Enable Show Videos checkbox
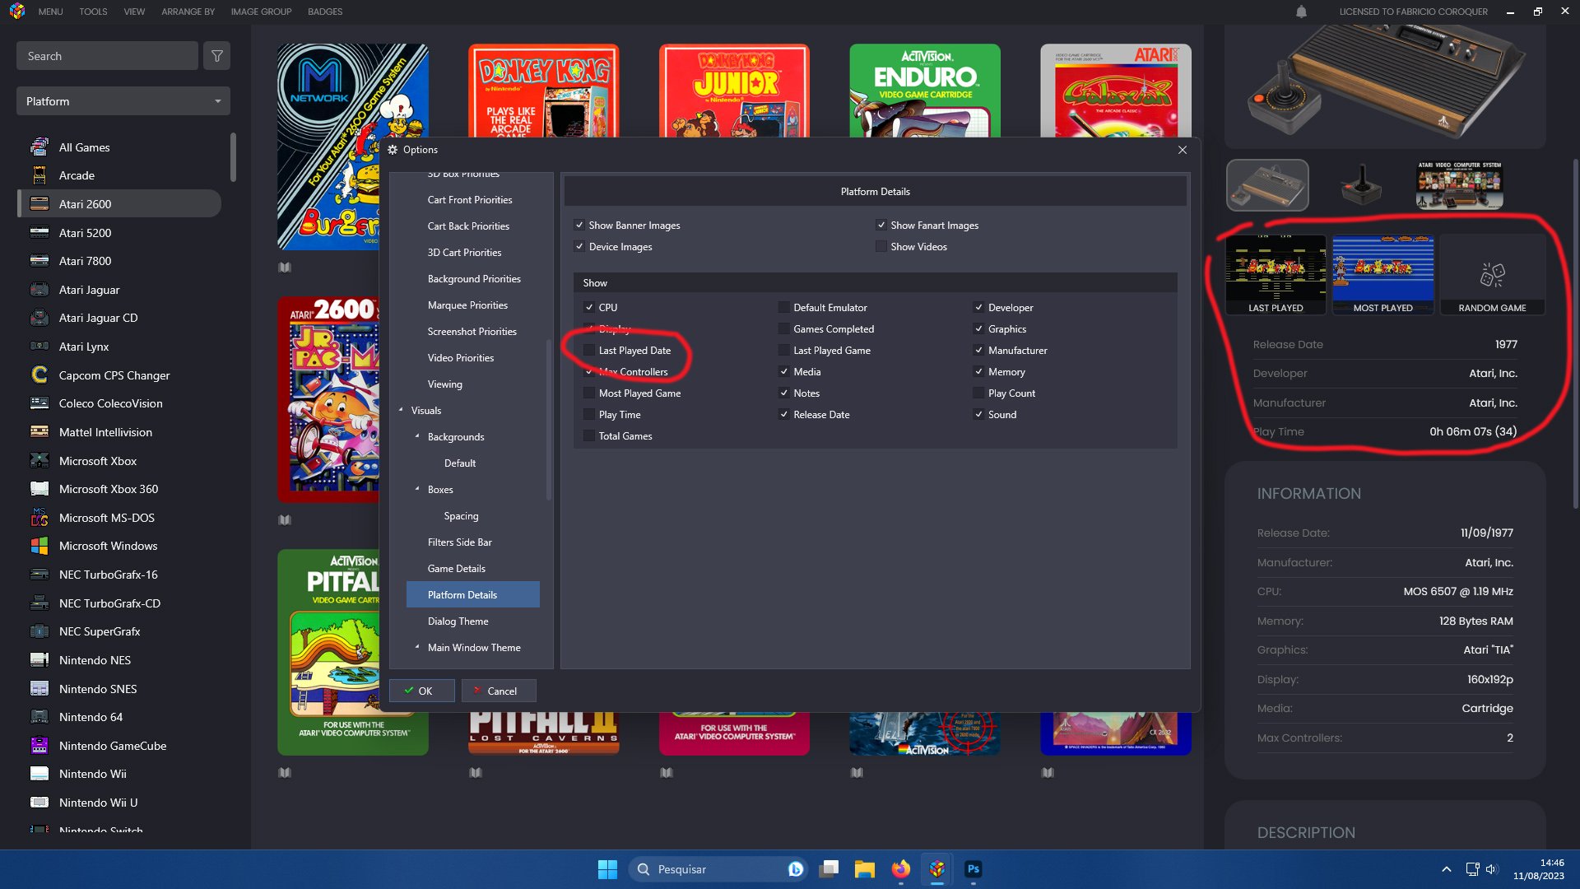The width and height of the screenshot is (1580, 889). 881,247
